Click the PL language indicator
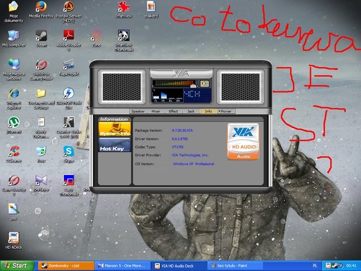 (x=315, y=266)
